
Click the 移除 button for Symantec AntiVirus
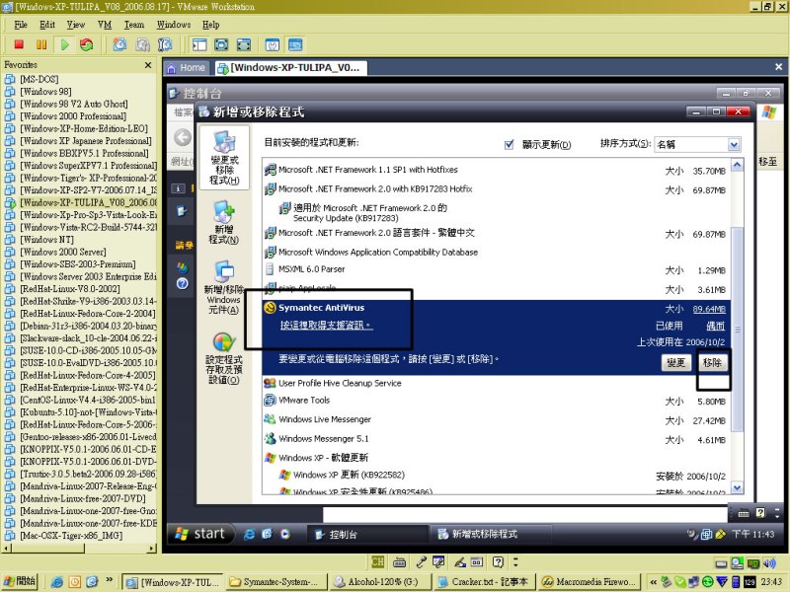coord(712,362)
